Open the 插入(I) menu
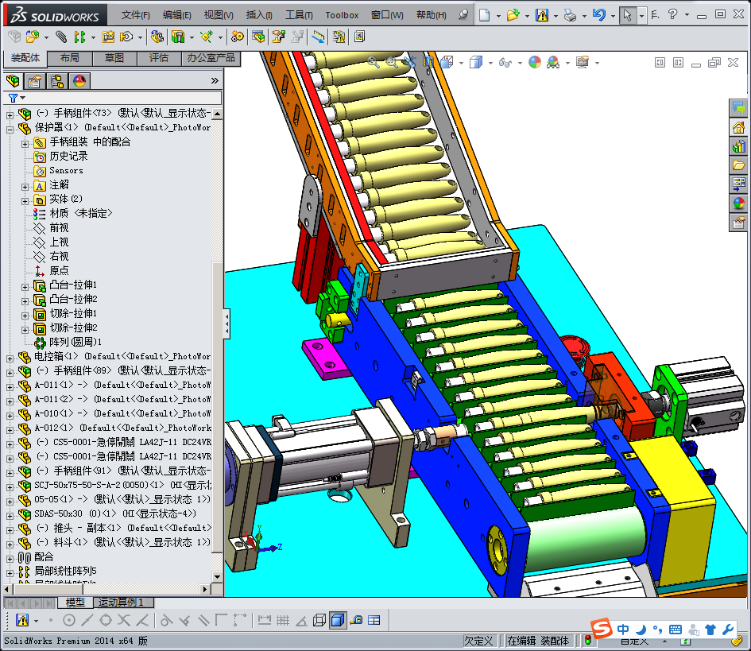Image resolution: width=751 pixels, height=651 pixels. click(259, 15)
